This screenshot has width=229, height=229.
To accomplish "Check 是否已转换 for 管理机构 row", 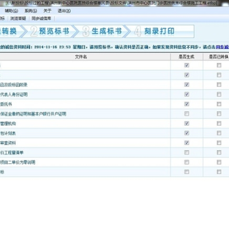I will [219, 123].
